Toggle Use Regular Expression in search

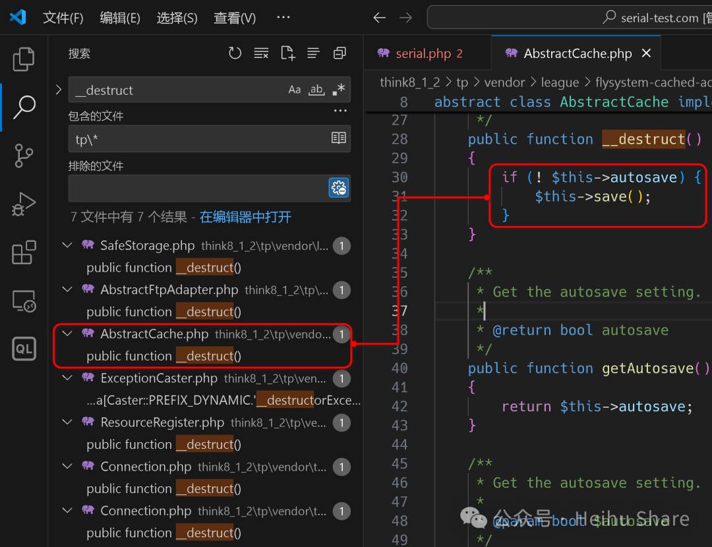[x=338, y=90]
